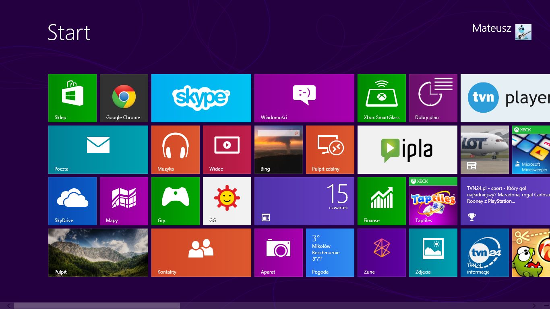The image size is (550, 309).
Task: Open the Dobry plan tile
Action: (x=433, y=98)
